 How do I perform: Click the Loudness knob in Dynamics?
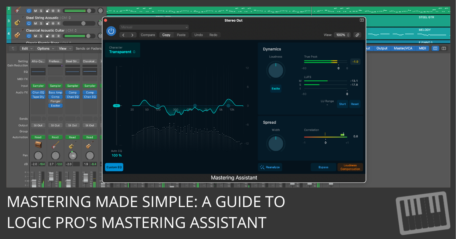point(275,70)
